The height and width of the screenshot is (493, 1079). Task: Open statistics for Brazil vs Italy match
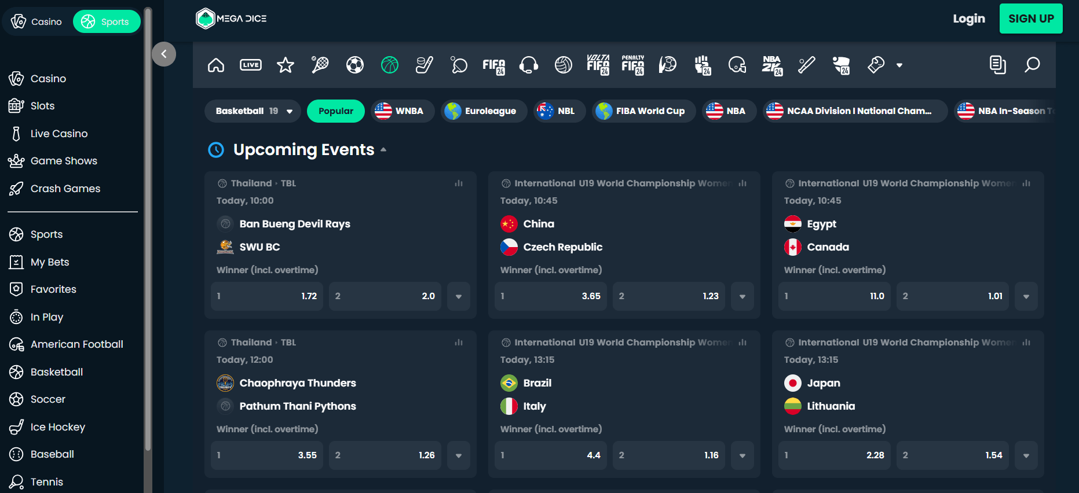point(743,343)
